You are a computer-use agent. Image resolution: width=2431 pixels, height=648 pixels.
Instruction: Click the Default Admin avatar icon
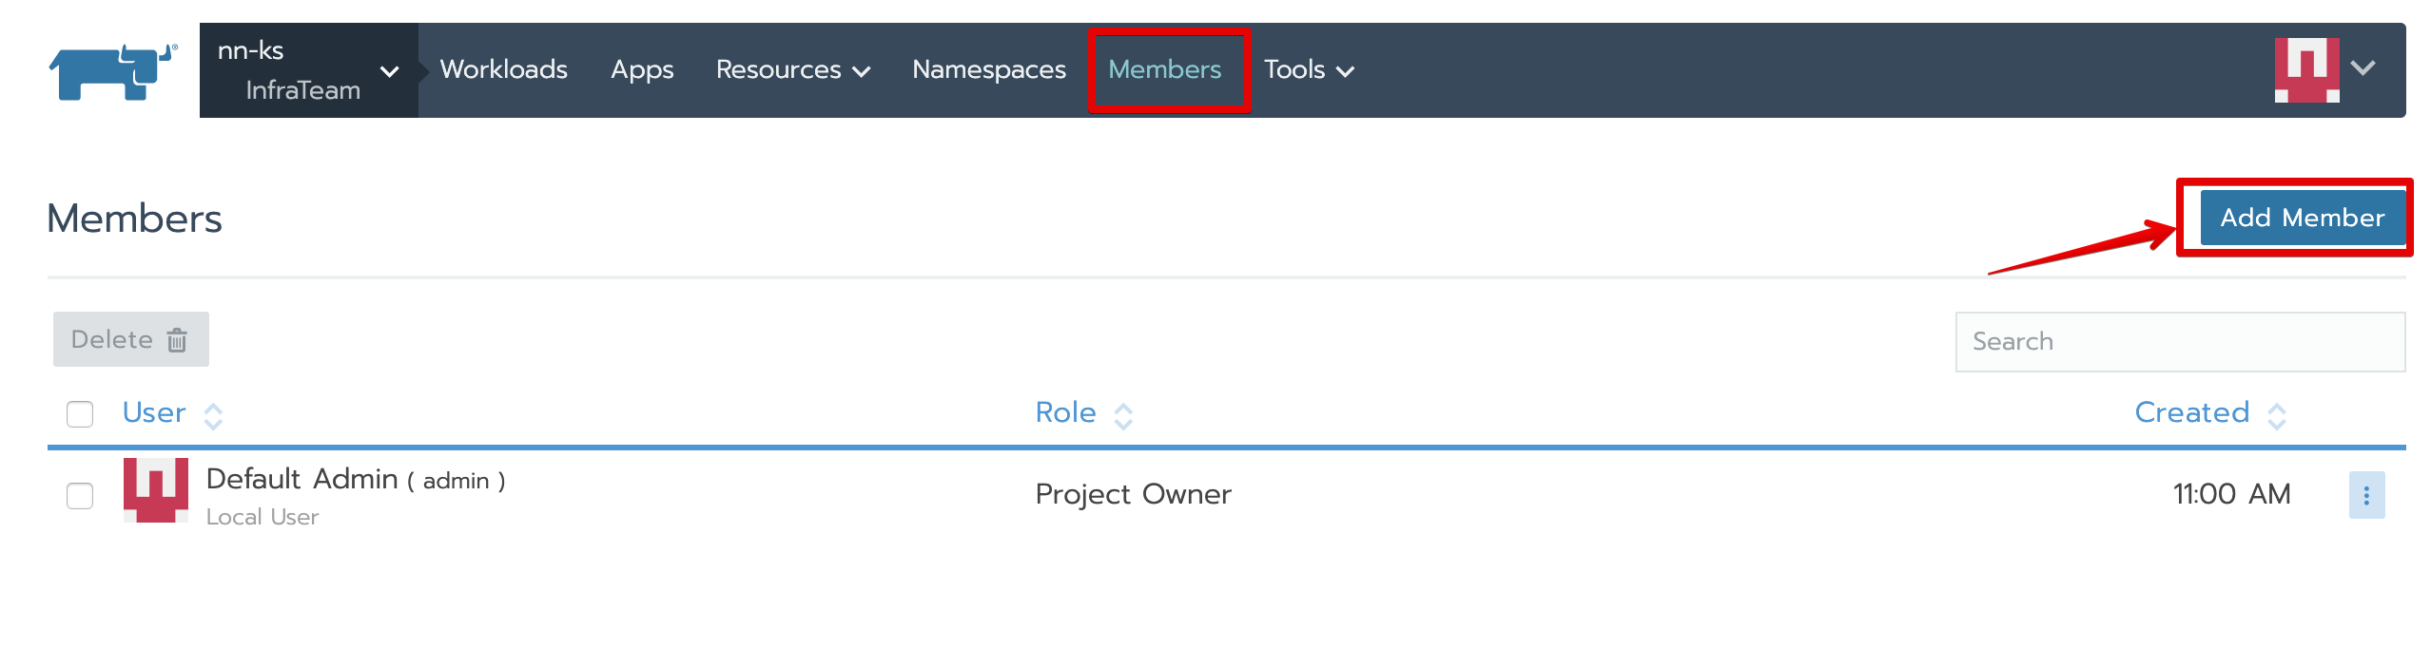coord(156,490)
